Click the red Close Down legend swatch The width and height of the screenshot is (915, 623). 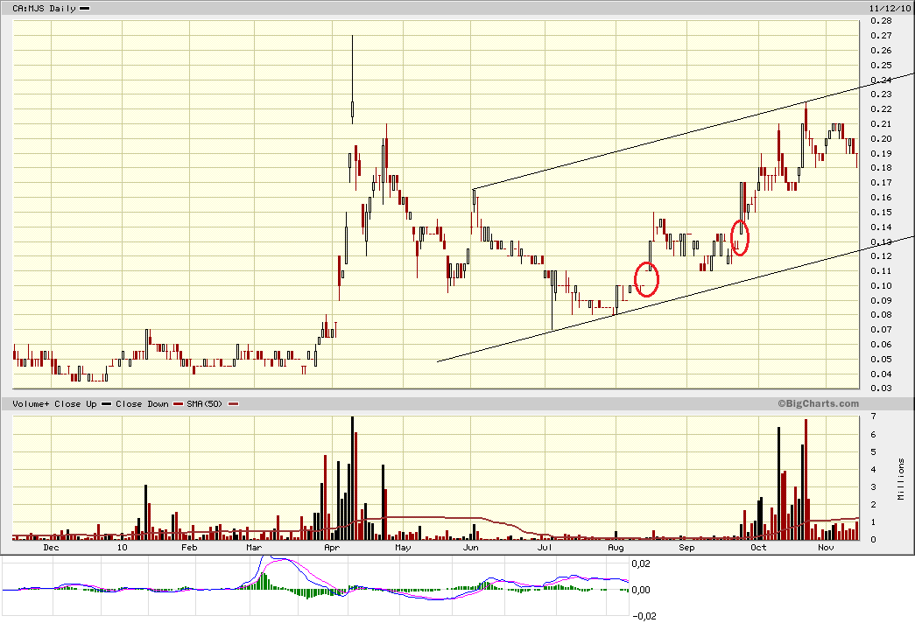click(178, 404)
